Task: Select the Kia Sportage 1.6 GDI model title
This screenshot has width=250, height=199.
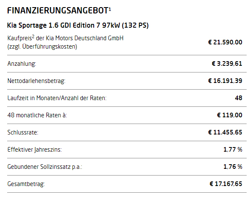Action: pyautogui.click(x=78, y=26)
